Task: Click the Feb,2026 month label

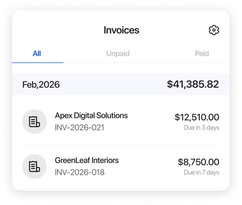Action: 41,84
